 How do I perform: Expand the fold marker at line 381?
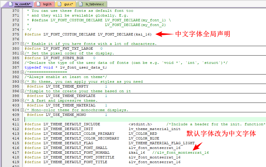click(x=22, y=53)
